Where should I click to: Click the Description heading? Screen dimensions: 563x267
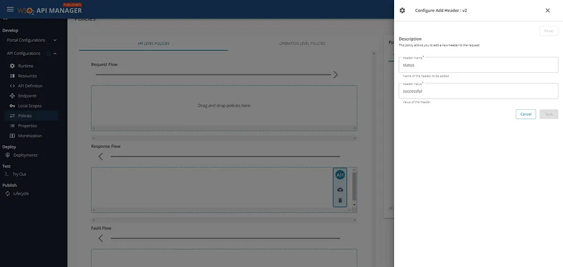click(410, 39)
